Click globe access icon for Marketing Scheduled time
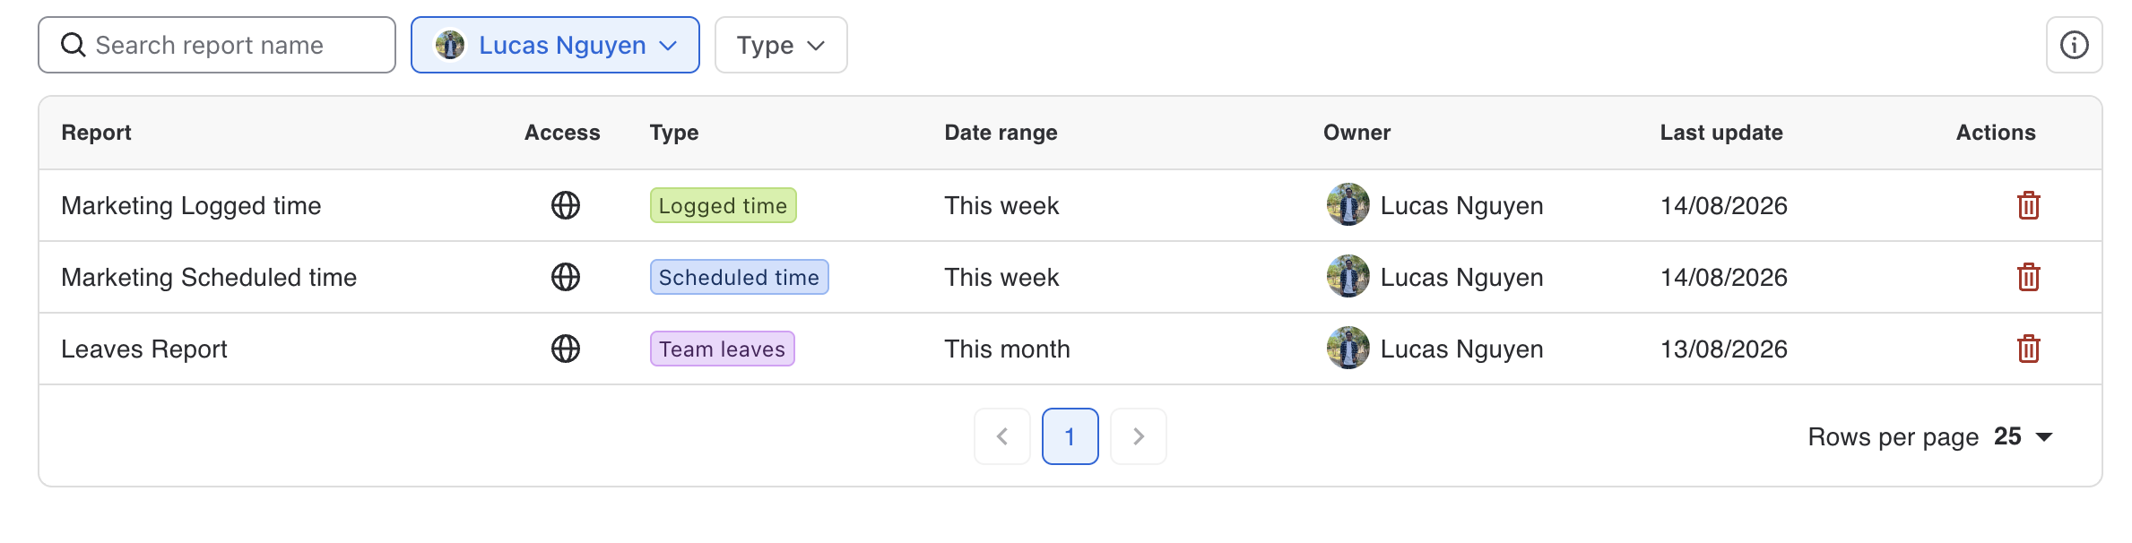This screenshot has height=543, width=2132. click(x=565, y=277)
